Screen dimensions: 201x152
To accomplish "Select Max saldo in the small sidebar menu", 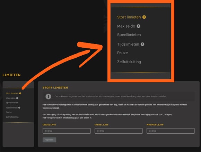I will (11, 98).
